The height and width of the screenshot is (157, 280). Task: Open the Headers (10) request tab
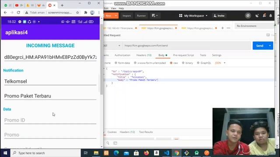click(144, 55)
